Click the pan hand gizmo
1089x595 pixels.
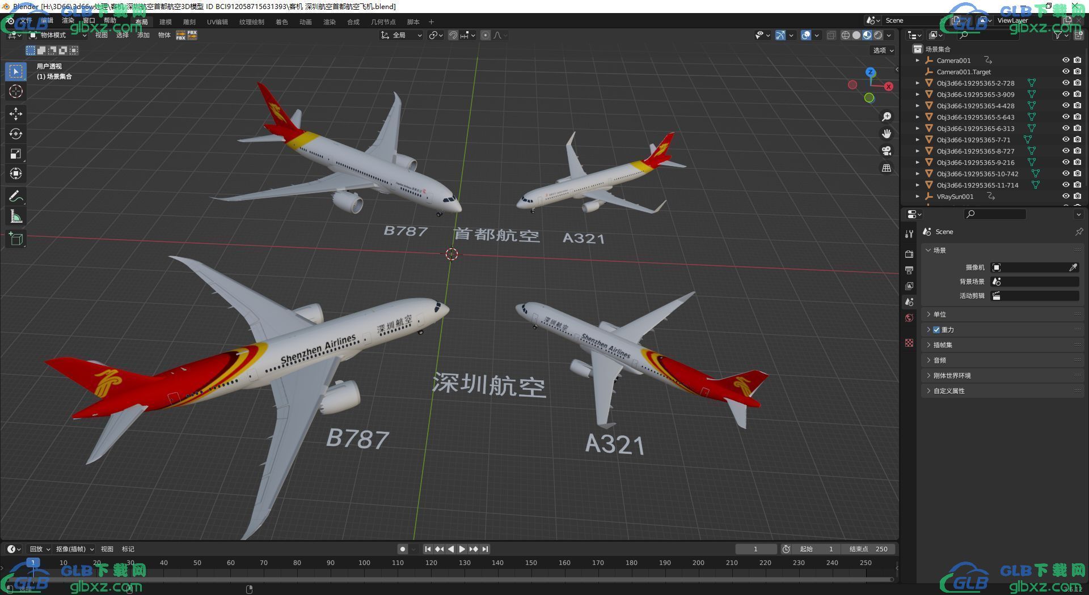tap(886, 134)
